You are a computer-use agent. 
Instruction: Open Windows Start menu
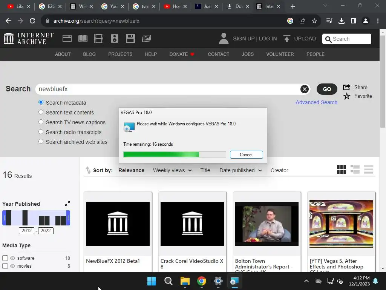click(152, 281)
